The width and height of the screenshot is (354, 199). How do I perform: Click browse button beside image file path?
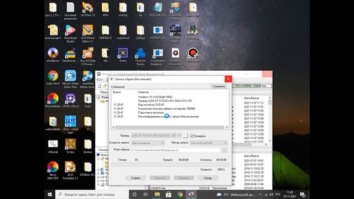[x=225, y=150]
